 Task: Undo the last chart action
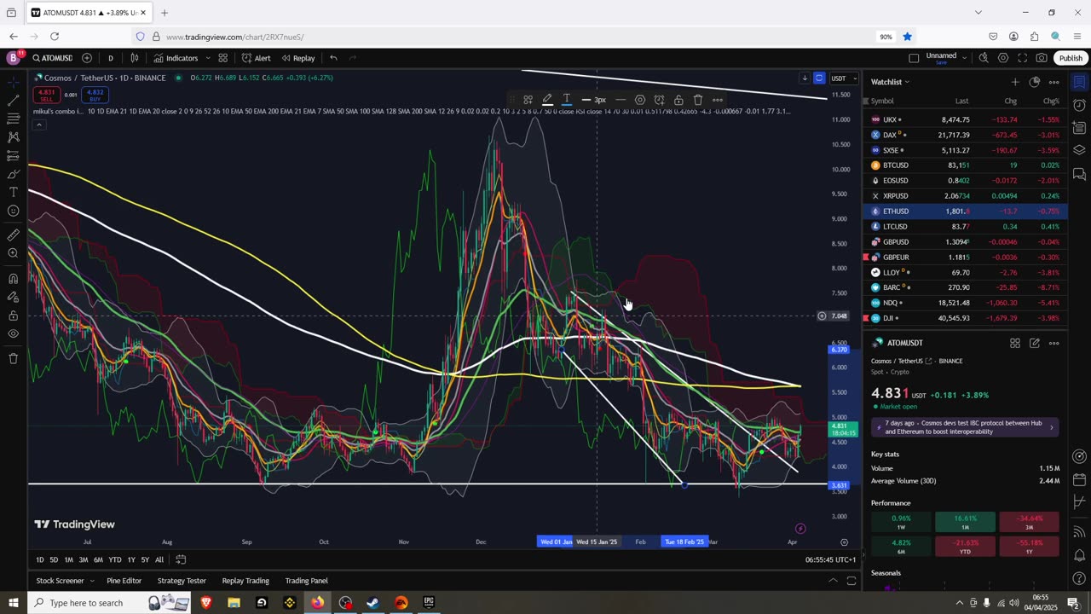coord(333,58)
